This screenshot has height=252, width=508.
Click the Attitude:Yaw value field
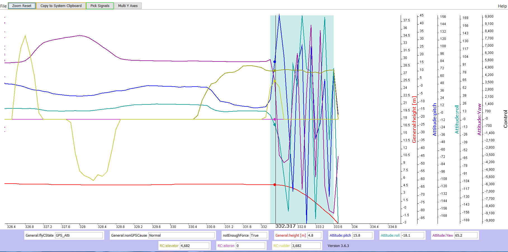tap(466, 235)
